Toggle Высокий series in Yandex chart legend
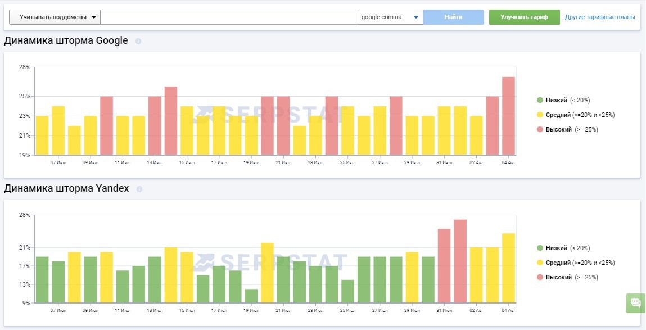Image resolution: width=646 pixels, height=330 pixels. [x=567, y=277]
